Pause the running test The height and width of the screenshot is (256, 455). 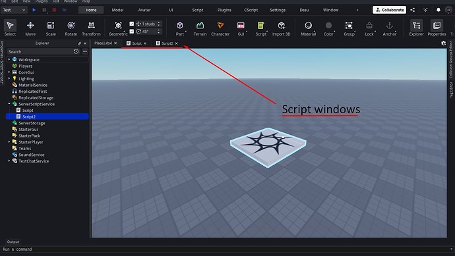coord(44,10)
